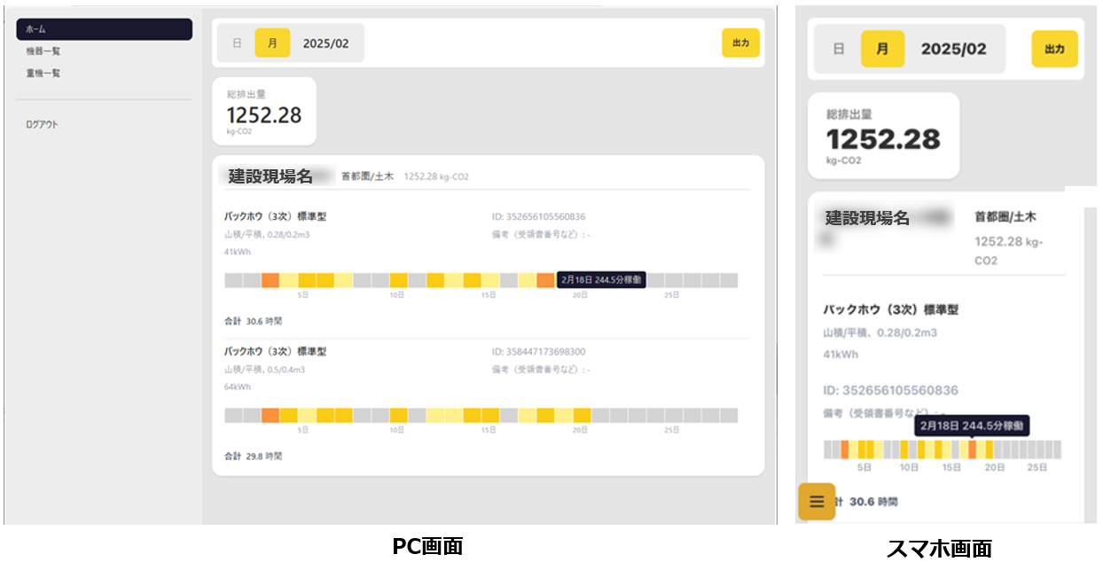
Task: Click orange Feb 18 cell in first PC timeline
Action: pyautogui.click(x=544, y=280)
